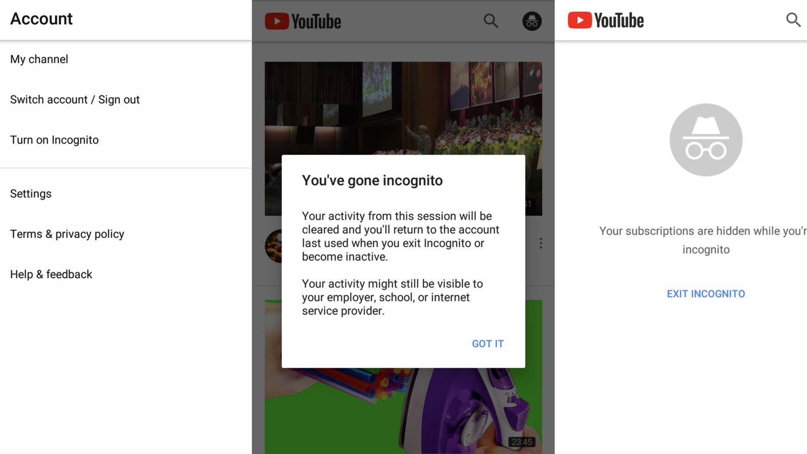
Task: Dismiss the dialog with GOT IT
Action: (488, 344)
